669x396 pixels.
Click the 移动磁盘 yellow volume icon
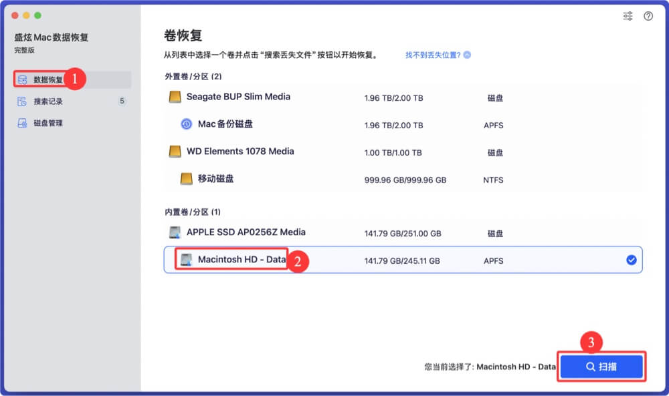(185, 179)
